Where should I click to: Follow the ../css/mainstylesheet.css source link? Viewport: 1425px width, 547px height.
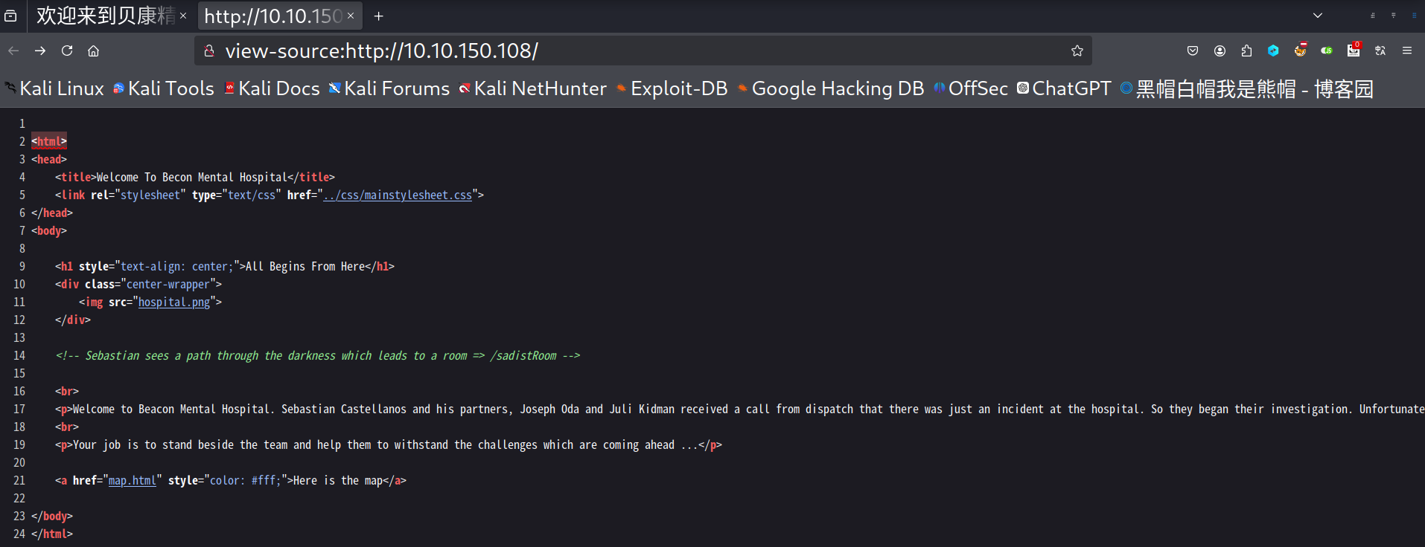click(x=398, y=195)
